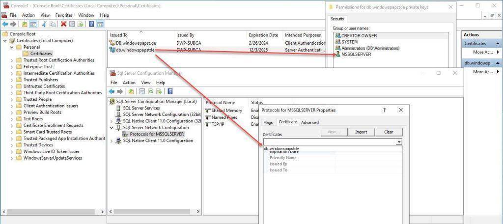Image resolution: width=503 pixels, height=224 pixels.
Task: Click More Actions under Certificates in Actions pane
Action: tap(482, 52)
